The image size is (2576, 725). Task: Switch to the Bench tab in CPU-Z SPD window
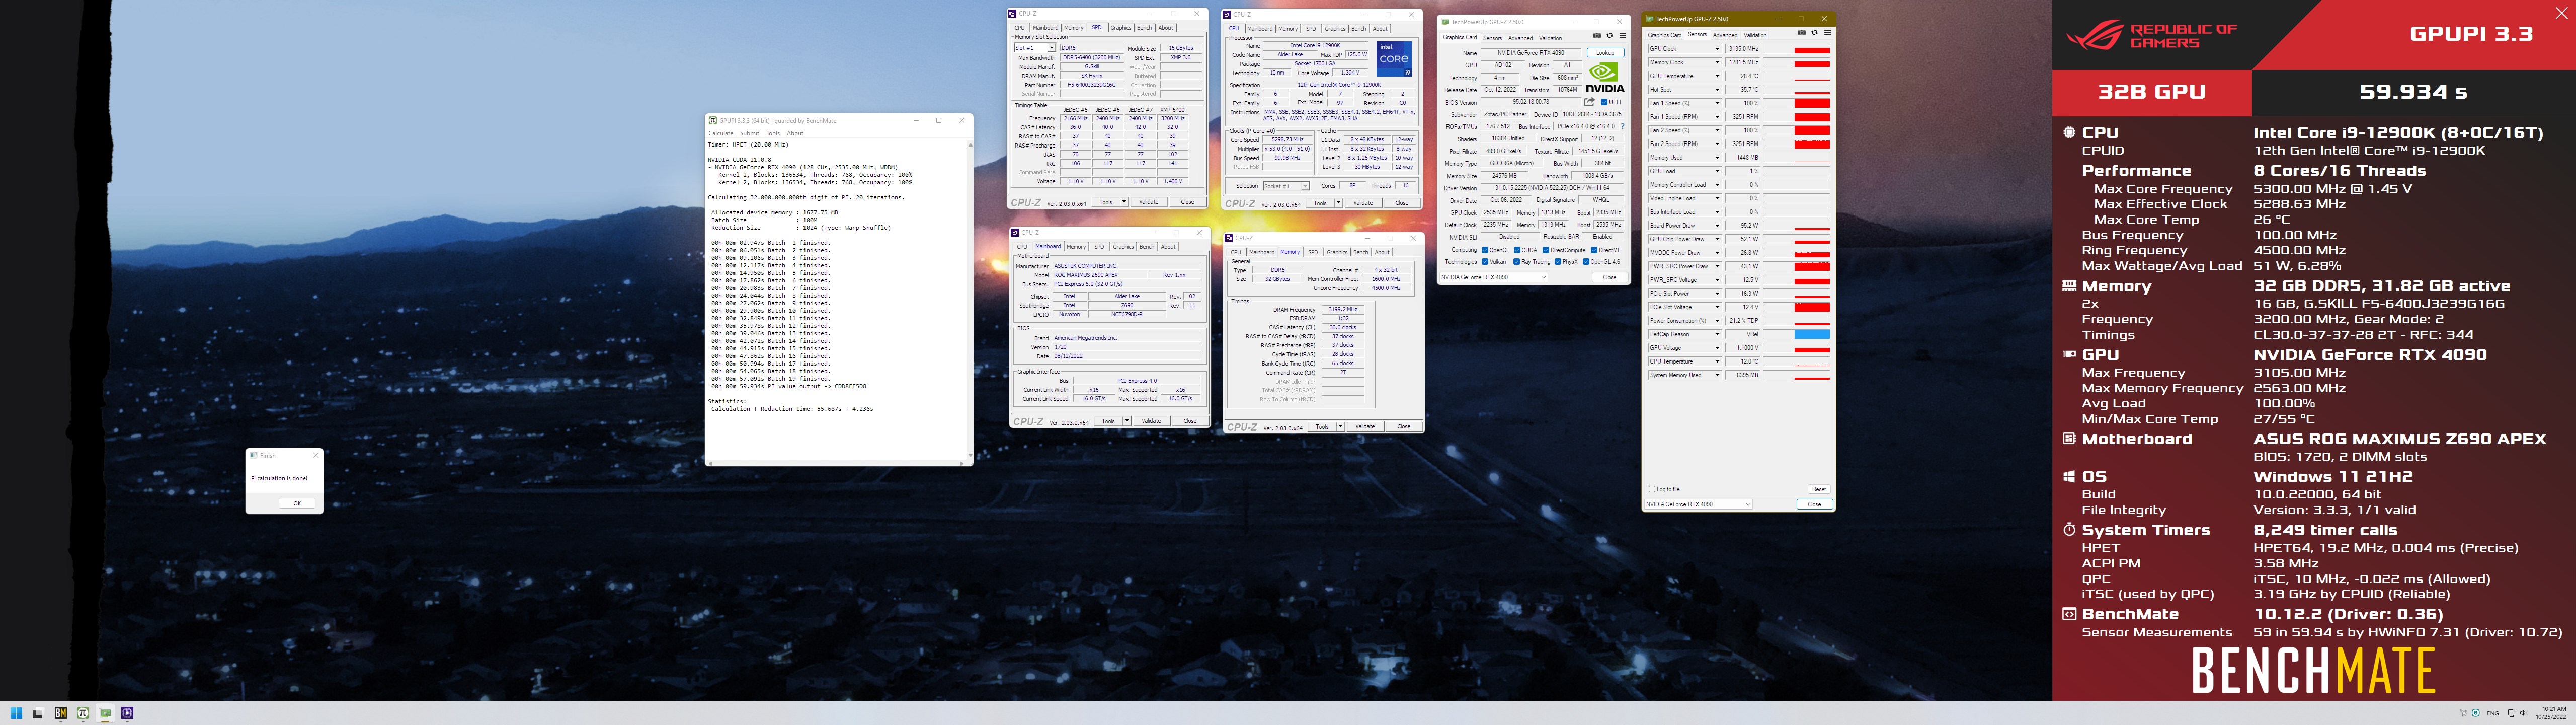1144,28
